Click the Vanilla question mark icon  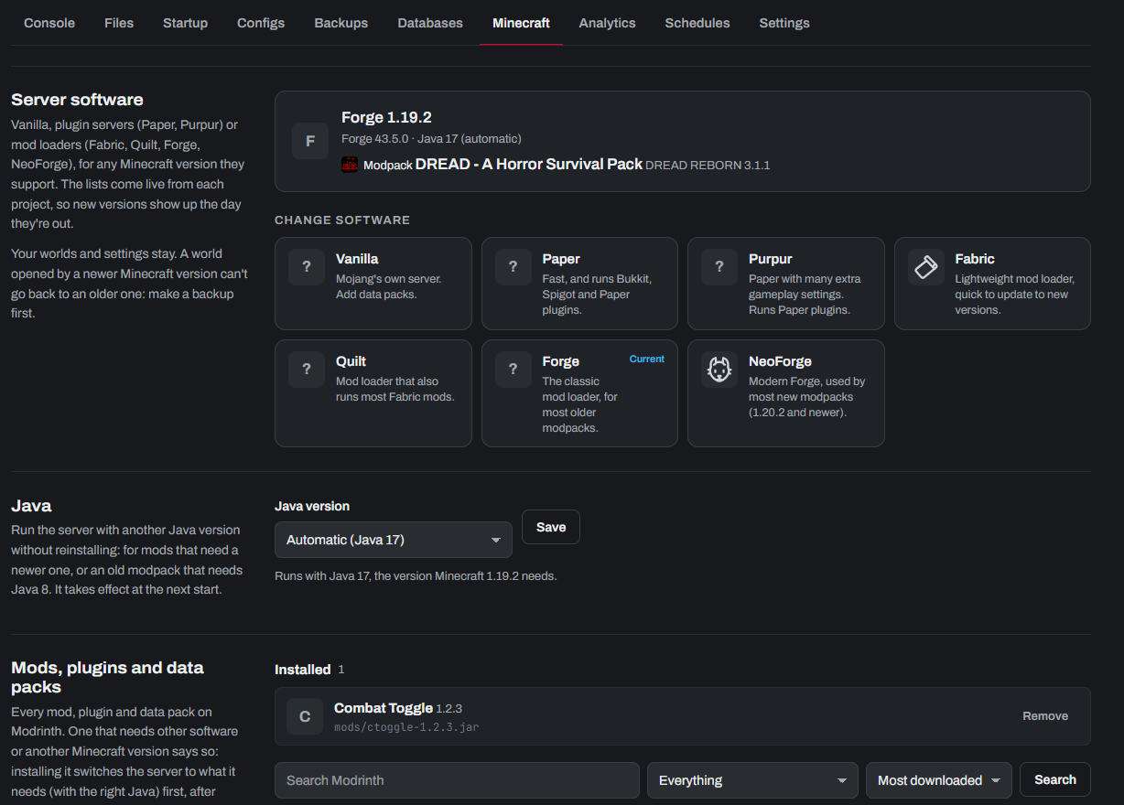point(307,267)
